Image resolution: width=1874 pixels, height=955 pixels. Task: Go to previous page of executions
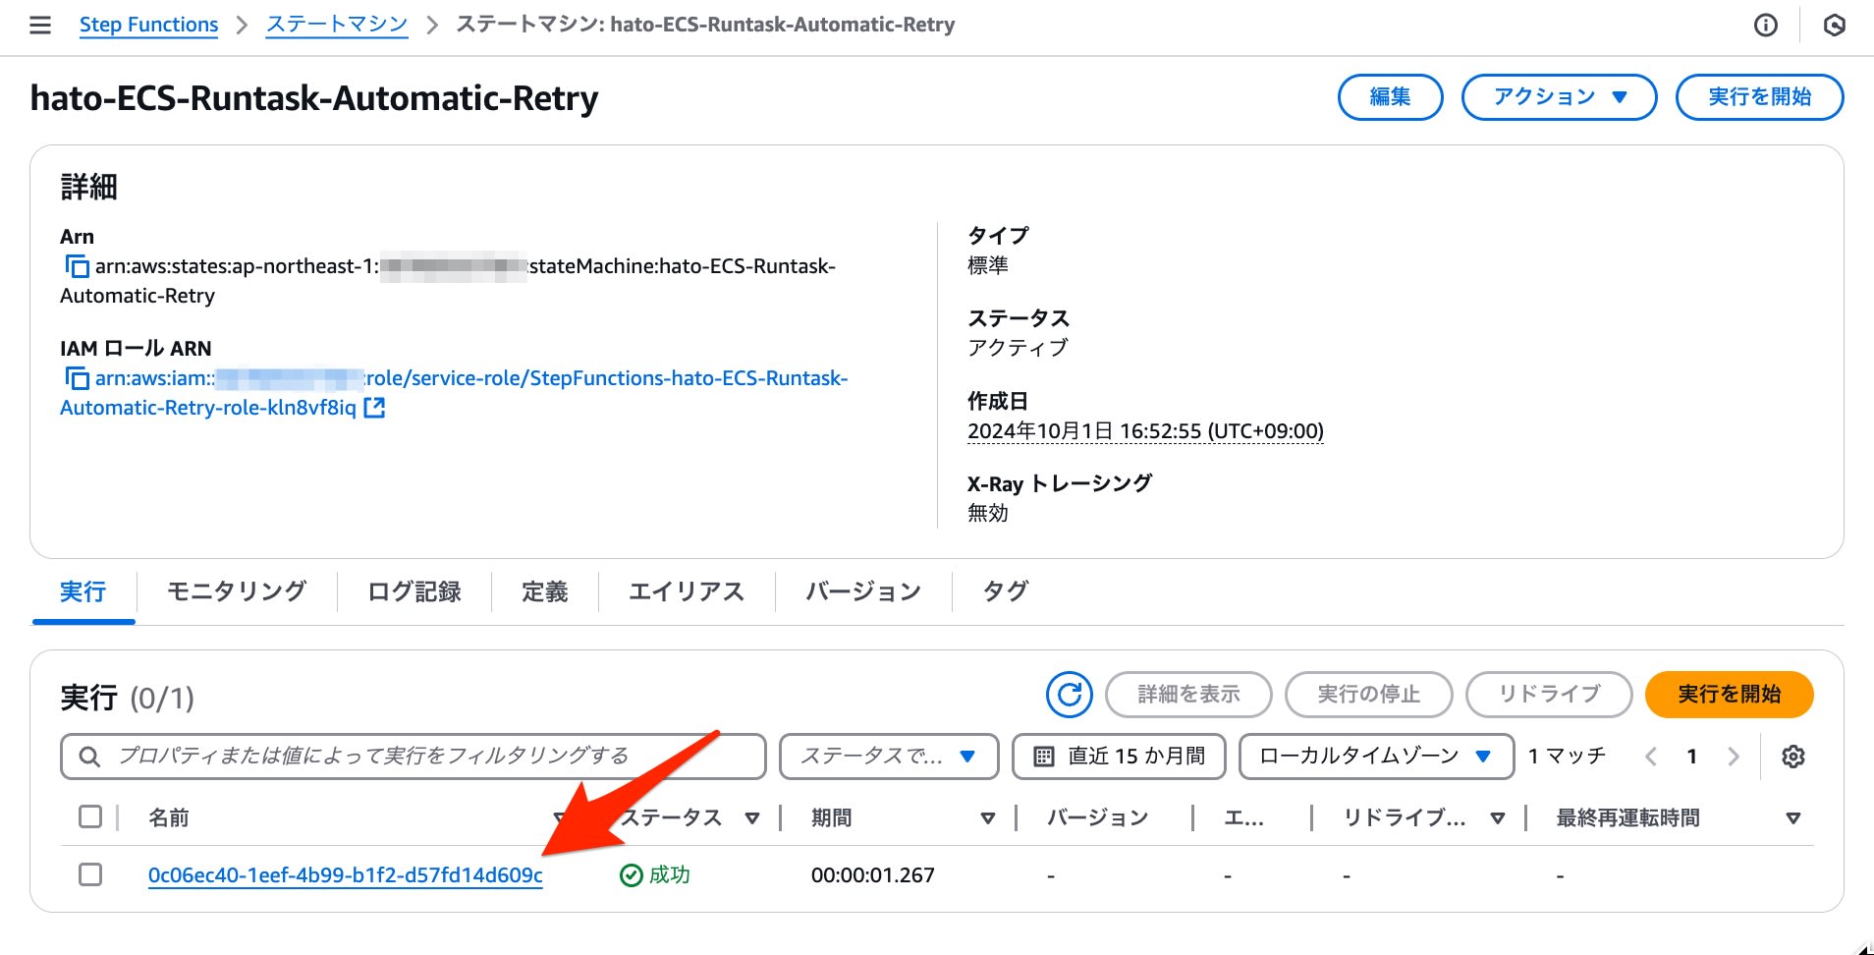[x=1651, y=757]
